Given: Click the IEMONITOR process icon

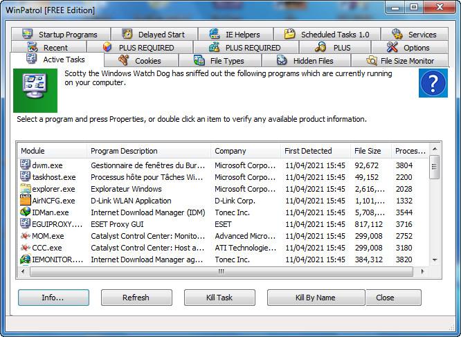Looking at the screenshot, I should coord(26,259).
